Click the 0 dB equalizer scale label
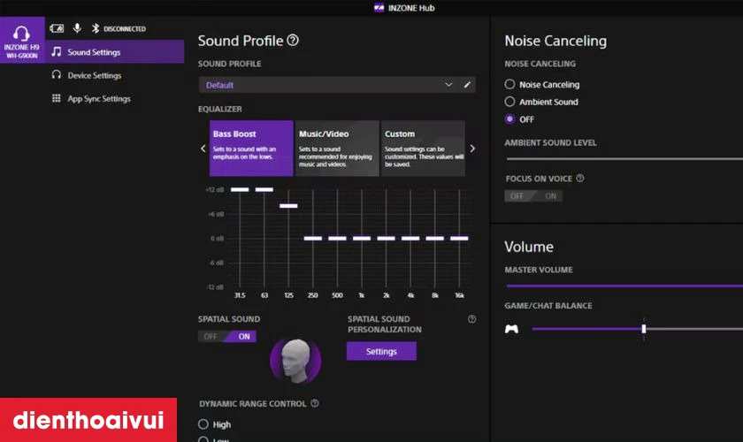 click(x=217, y=239)
